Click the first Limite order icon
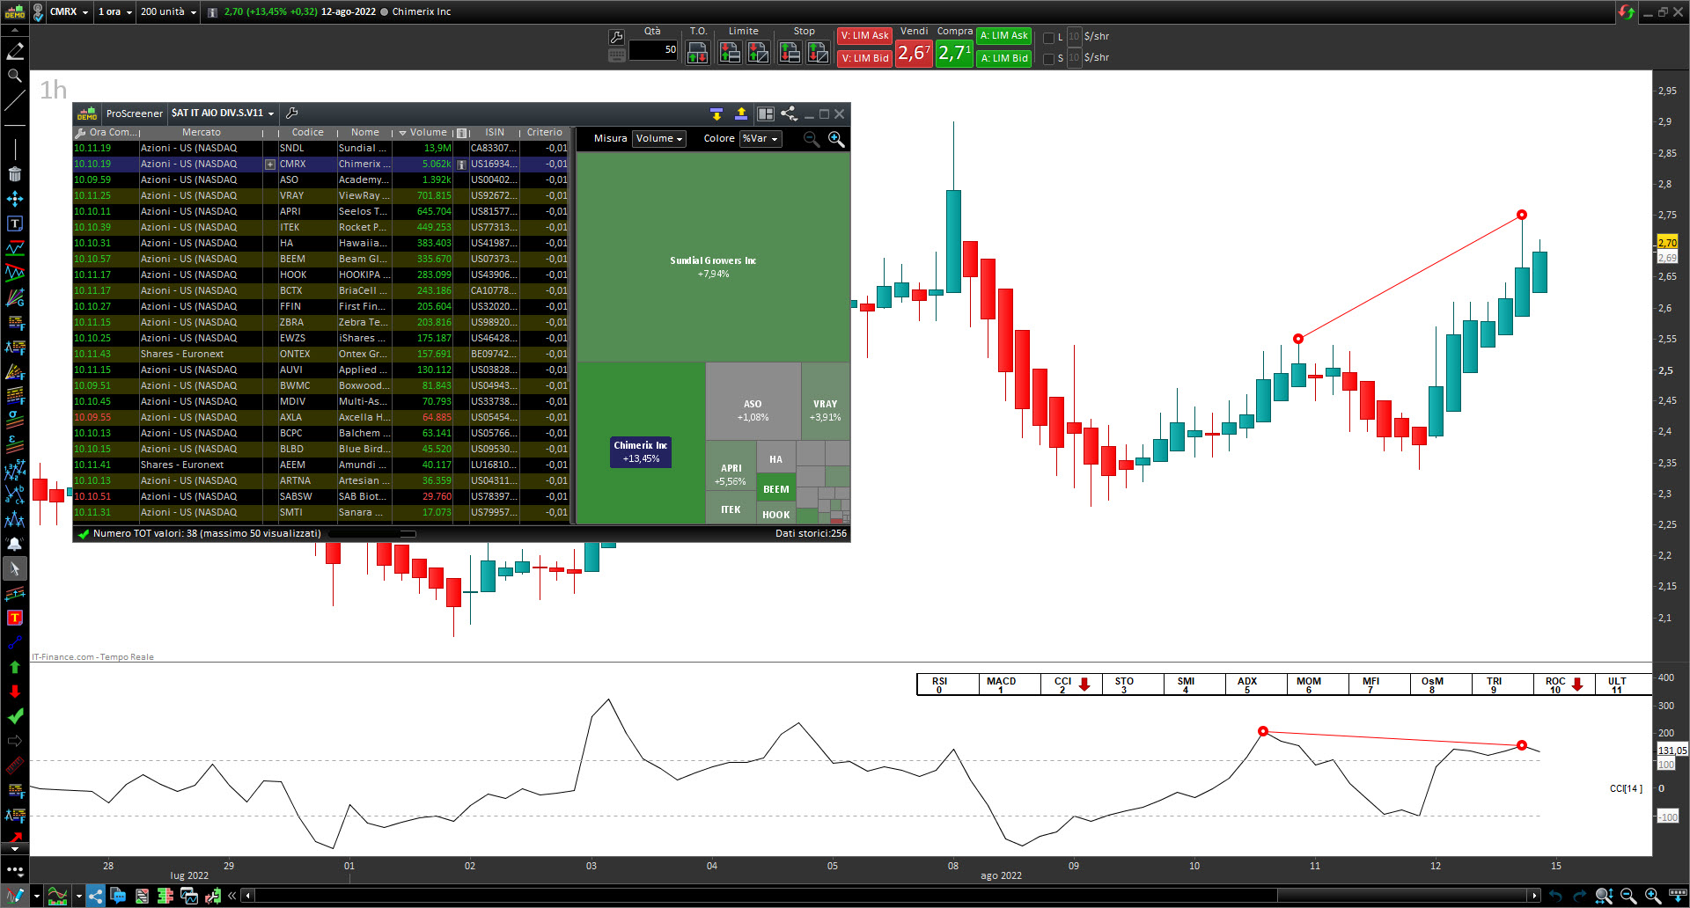1690x908 pixels. tap(730, 53)
